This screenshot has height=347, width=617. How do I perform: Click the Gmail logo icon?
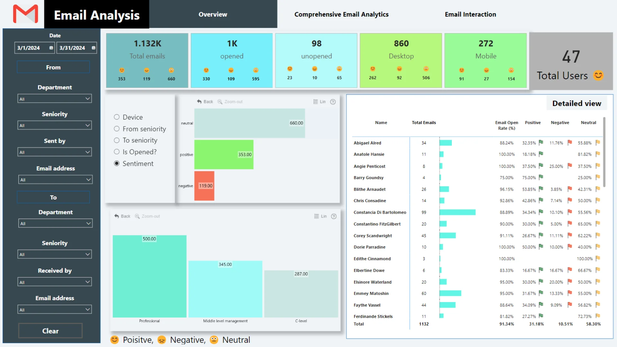coord(25,14)
